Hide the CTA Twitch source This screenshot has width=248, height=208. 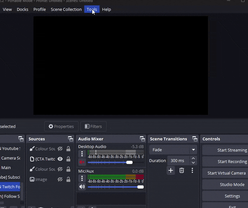[60, 159]
